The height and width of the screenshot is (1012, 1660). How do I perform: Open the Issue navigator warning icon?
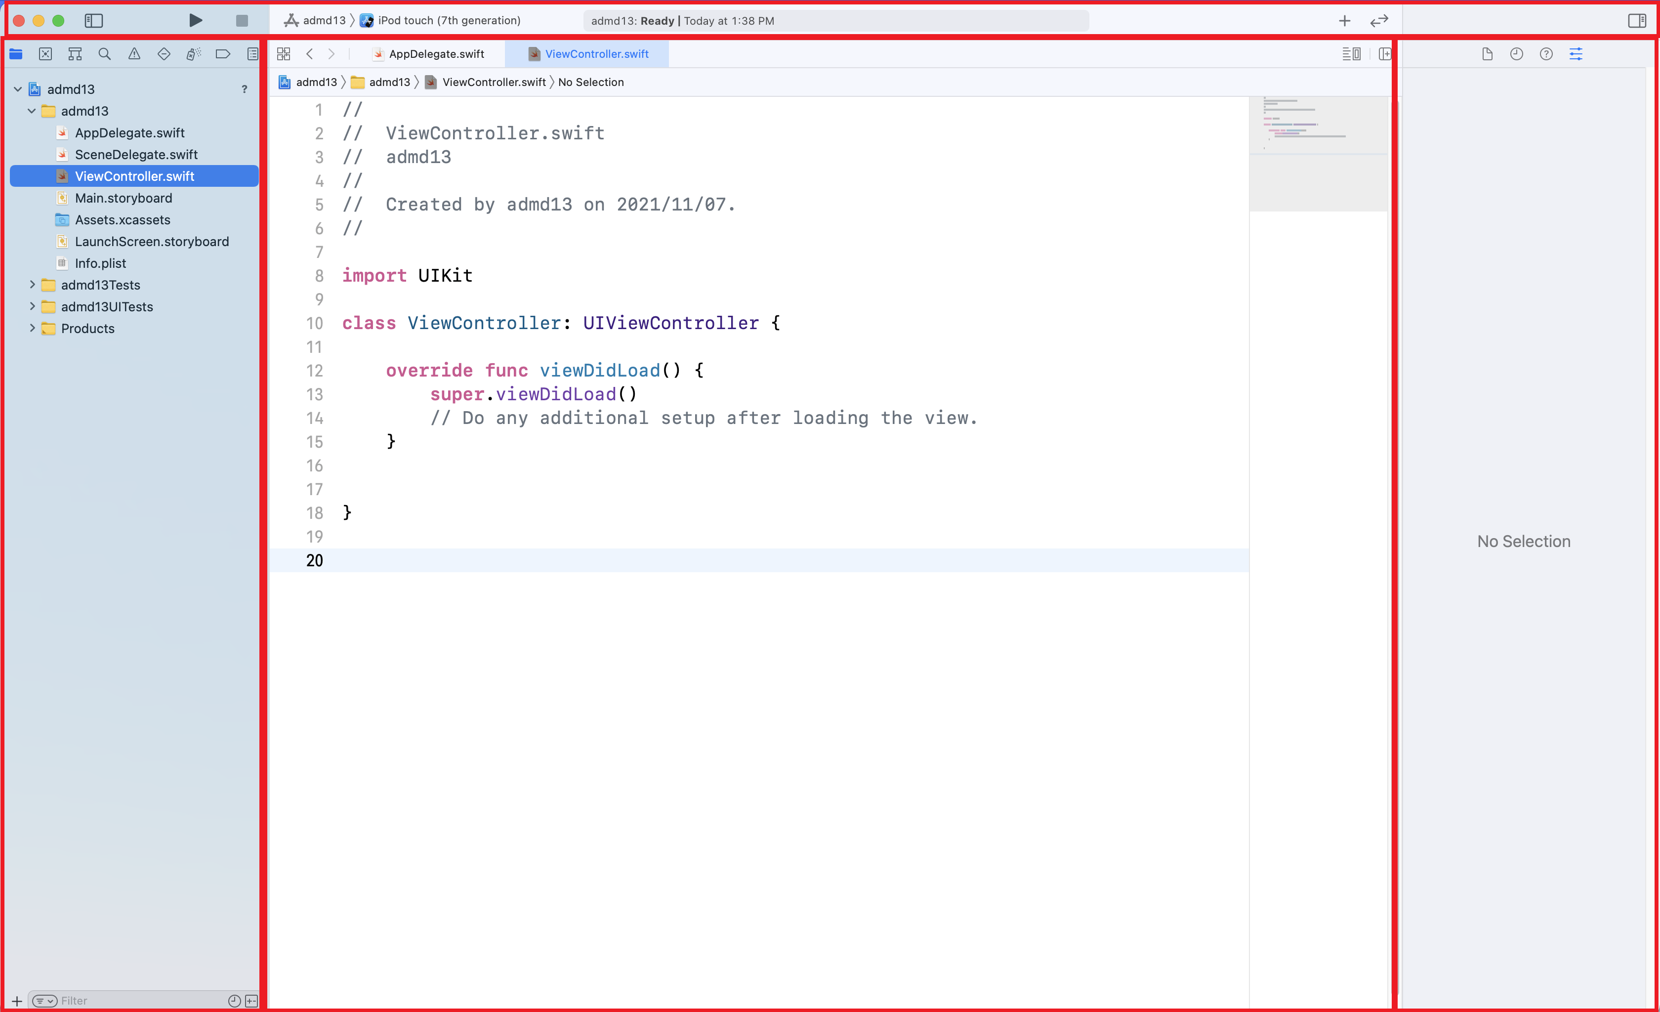pyautogui.click(x=134, y=54)
